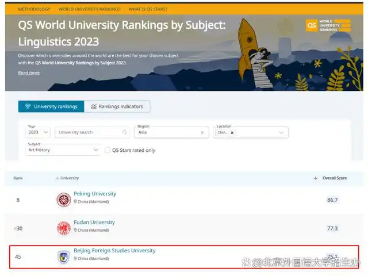The width and height of the screenshot is (368, 276).
Task: Click the search magnifier icon
Action: (x=124, y=132)
